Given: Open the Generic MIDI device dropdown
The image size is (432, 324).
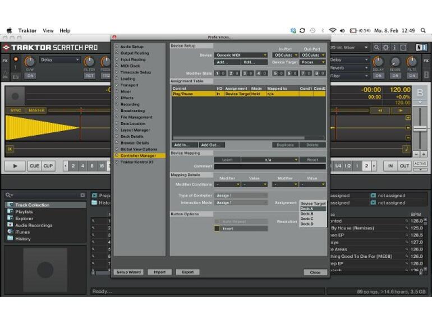Looking at the screenshot, I should (241, 55).
